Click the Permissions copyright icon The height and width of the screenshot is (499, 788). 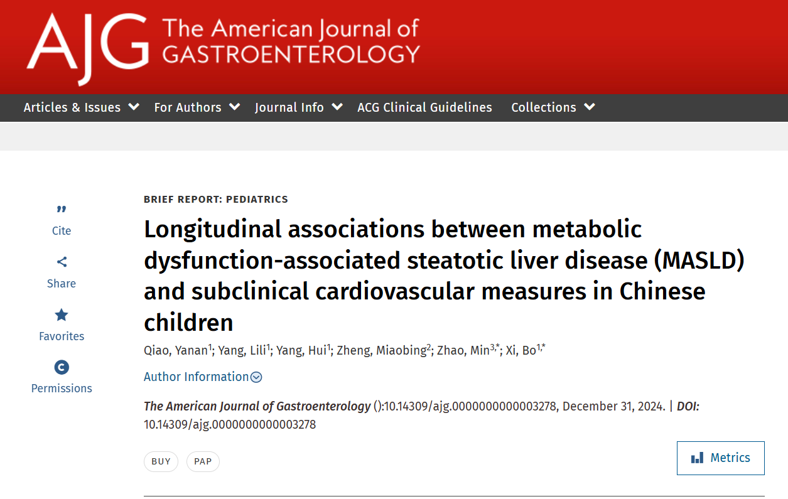(62, 367)
